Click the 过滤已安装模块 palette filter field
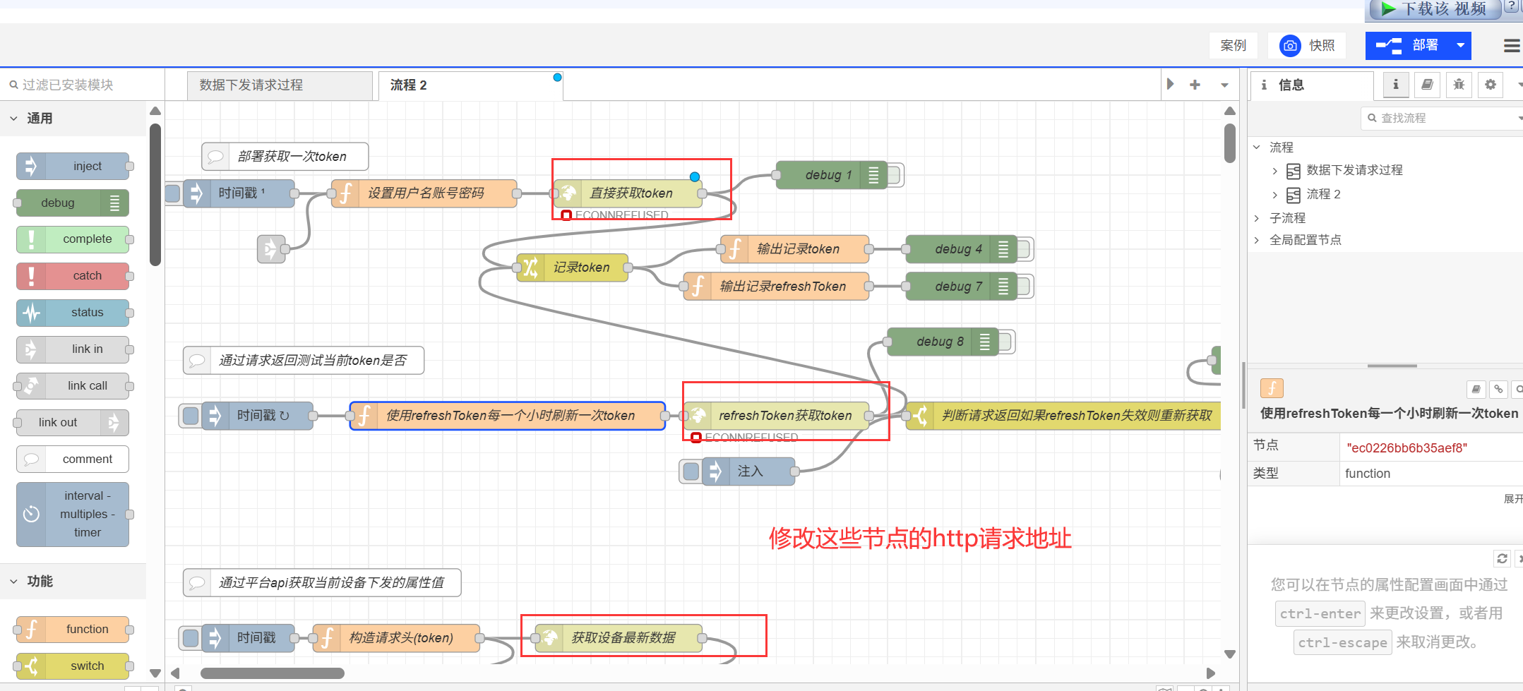1523x691 pixels. [83, 85]
